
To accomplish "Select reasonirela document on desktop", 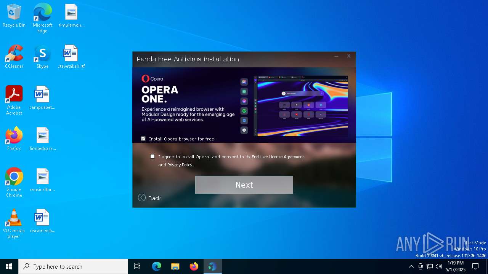I will pos(42,221).
